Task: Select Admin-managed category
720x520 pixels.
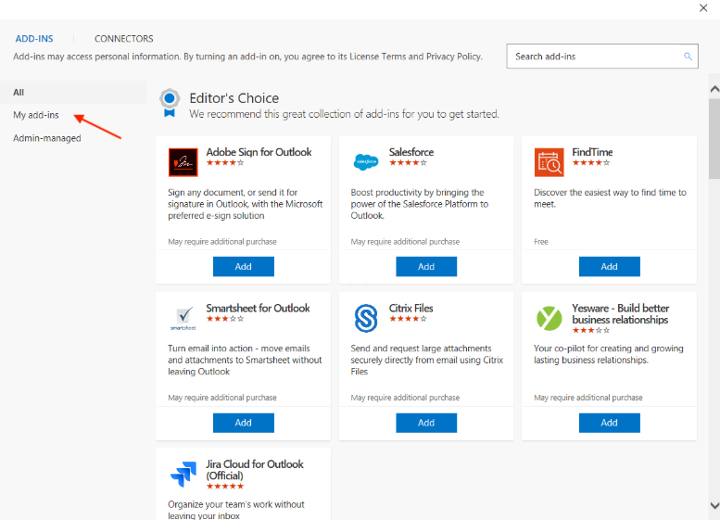Action: coord(47,138)
